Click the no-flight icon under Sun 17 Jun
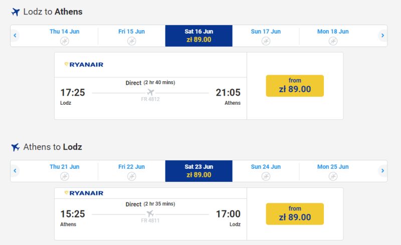This screenshot has width=401, height=245. [x=266, y=41]
